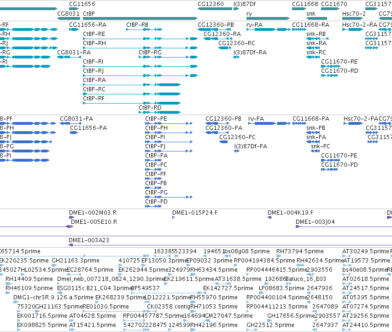This screenshot has height=332, width=392.
Task: Select the Batuco_16_E03 EST label
Action: click(306, 279)
